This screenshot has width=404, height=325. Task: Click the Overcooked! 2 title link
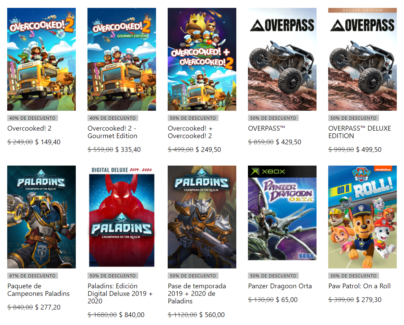(29, 128)
